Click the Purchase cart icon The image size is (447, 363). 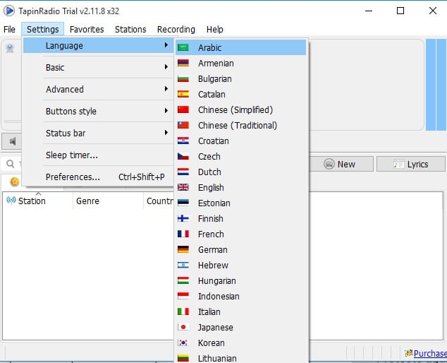(x=408, y=353)
